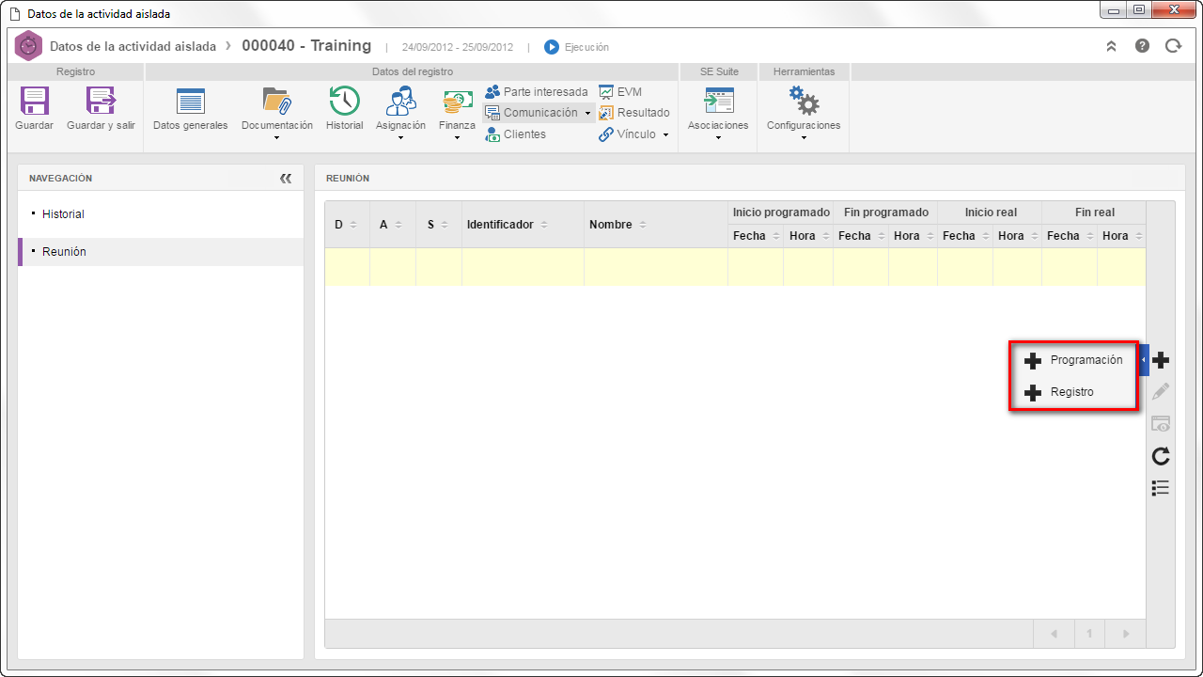Expand the Configuraciones dropdown arrow
1203x677 pixels.
tap(804, 138)
